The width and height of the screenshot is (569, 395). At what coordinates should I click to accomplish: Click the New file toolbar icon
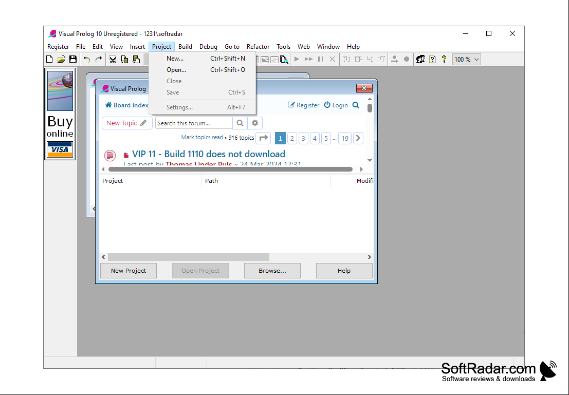(50, 59)
